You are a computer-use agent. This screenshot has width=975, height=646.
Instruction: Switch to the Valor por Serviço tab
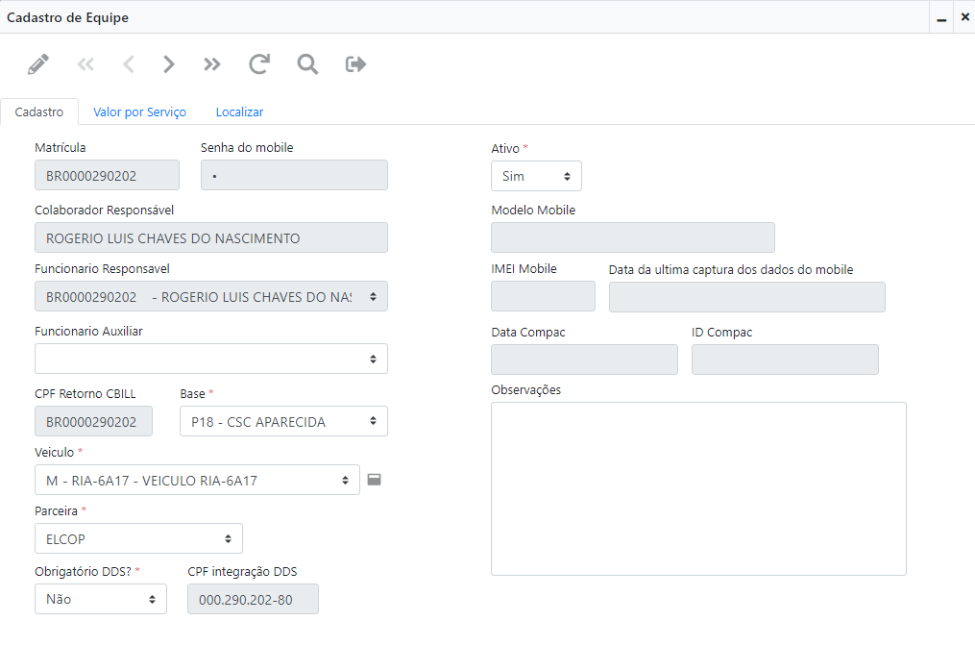139,112
